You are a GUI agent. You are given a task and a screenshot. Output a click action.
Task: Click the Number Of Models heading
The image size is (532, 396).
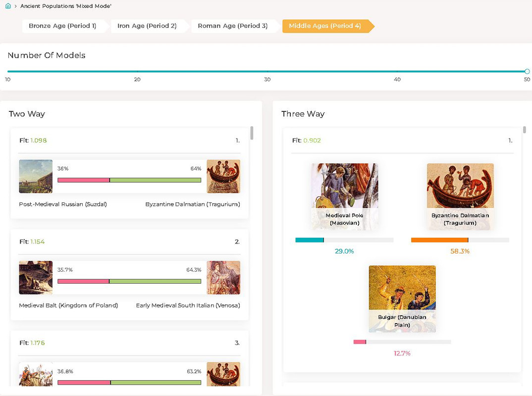coord(47,55)
